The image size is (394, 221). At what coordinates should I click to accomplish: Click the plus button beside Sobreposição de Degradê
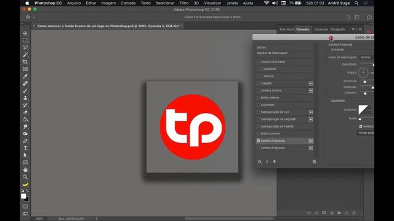point(311,119)
